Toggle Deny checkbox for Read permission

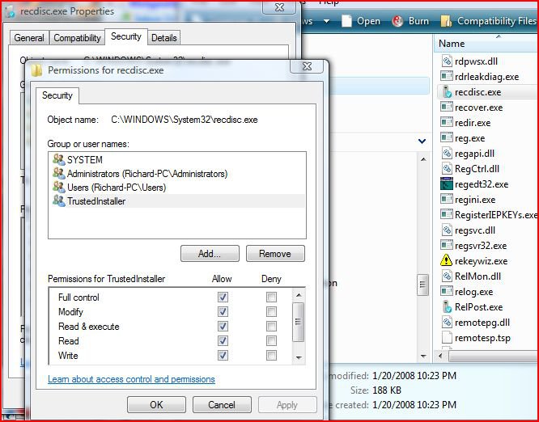tap(271, 340)
